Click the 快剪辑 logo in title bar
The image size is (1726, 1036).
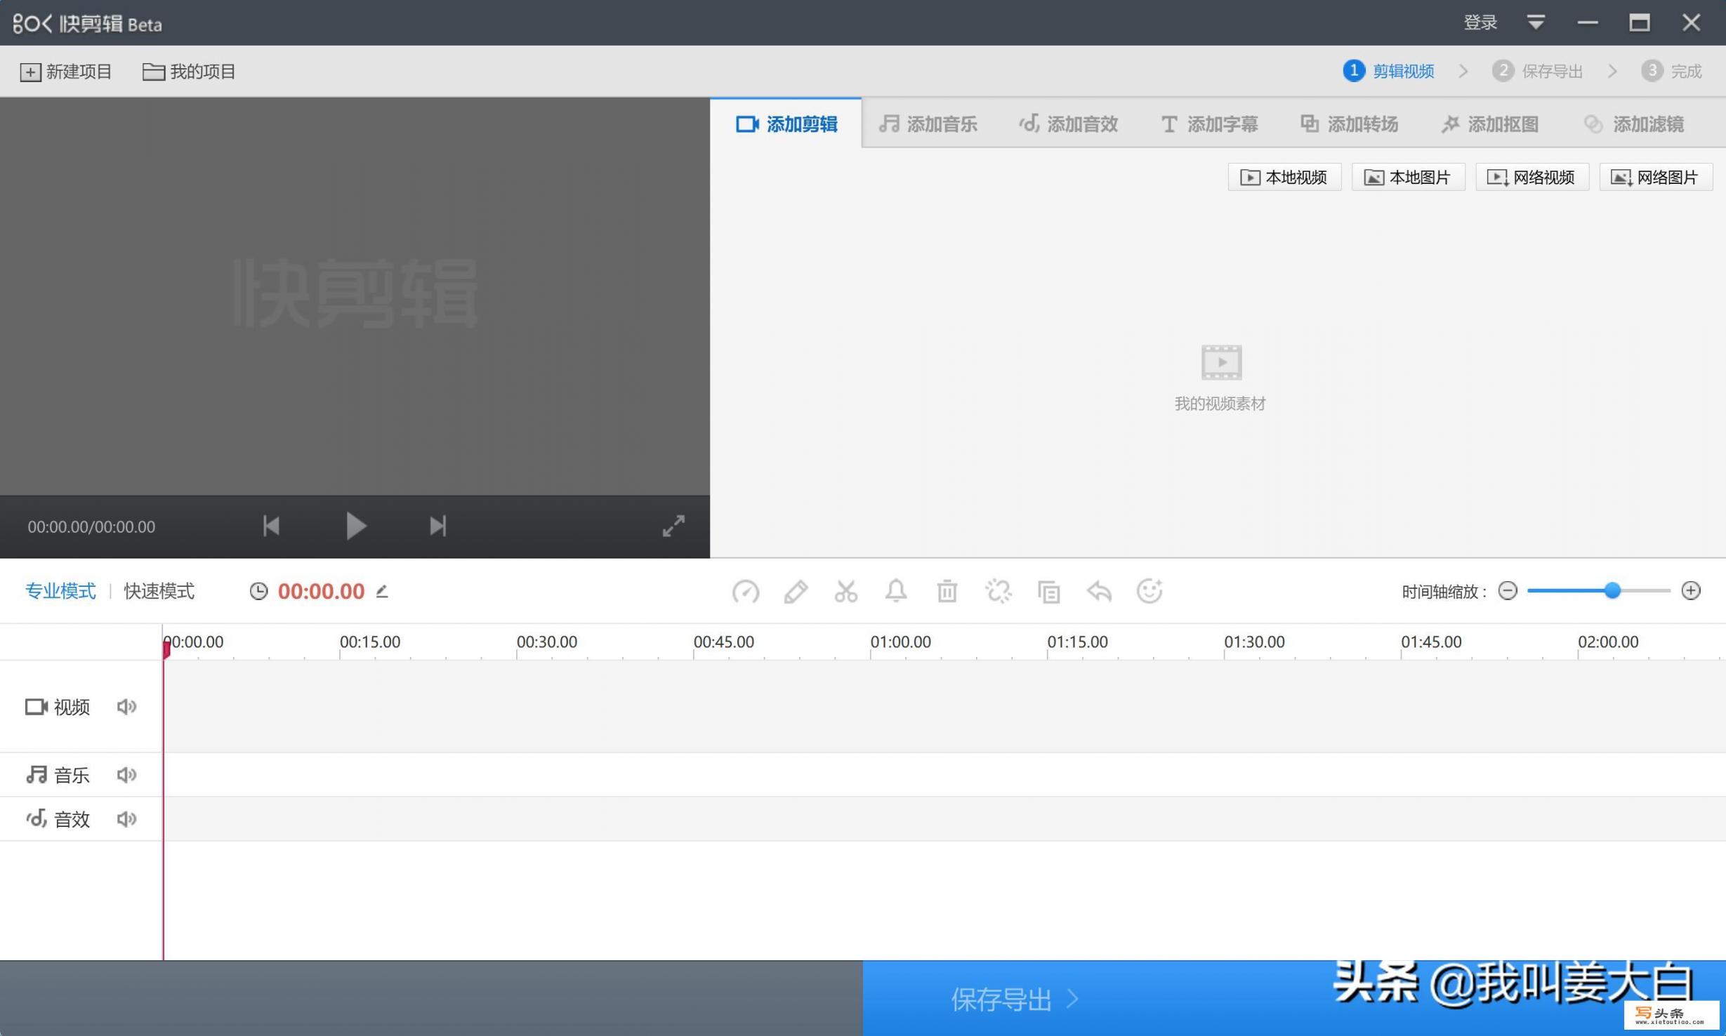coord(88,23)
